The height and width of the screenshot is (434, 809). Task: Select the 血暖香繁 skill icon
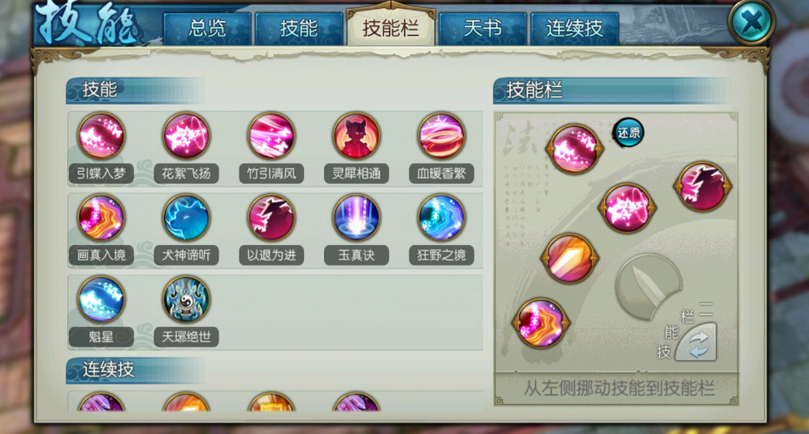pos(442,136)
